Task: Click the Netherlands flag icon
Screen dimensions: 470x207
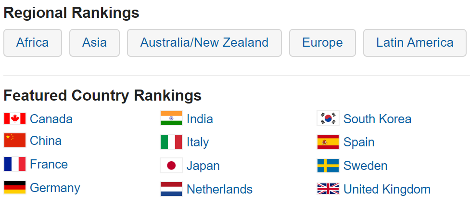Action: pos(171,189)
